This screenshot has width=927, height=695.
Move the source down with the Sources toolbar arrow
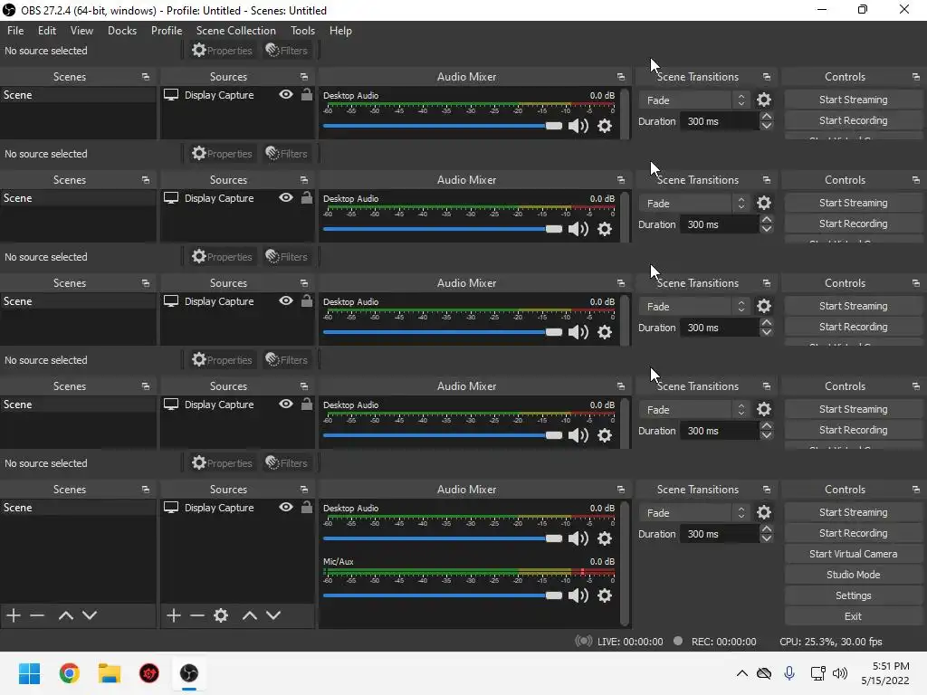pyautogui.click(x=273, y=615)
